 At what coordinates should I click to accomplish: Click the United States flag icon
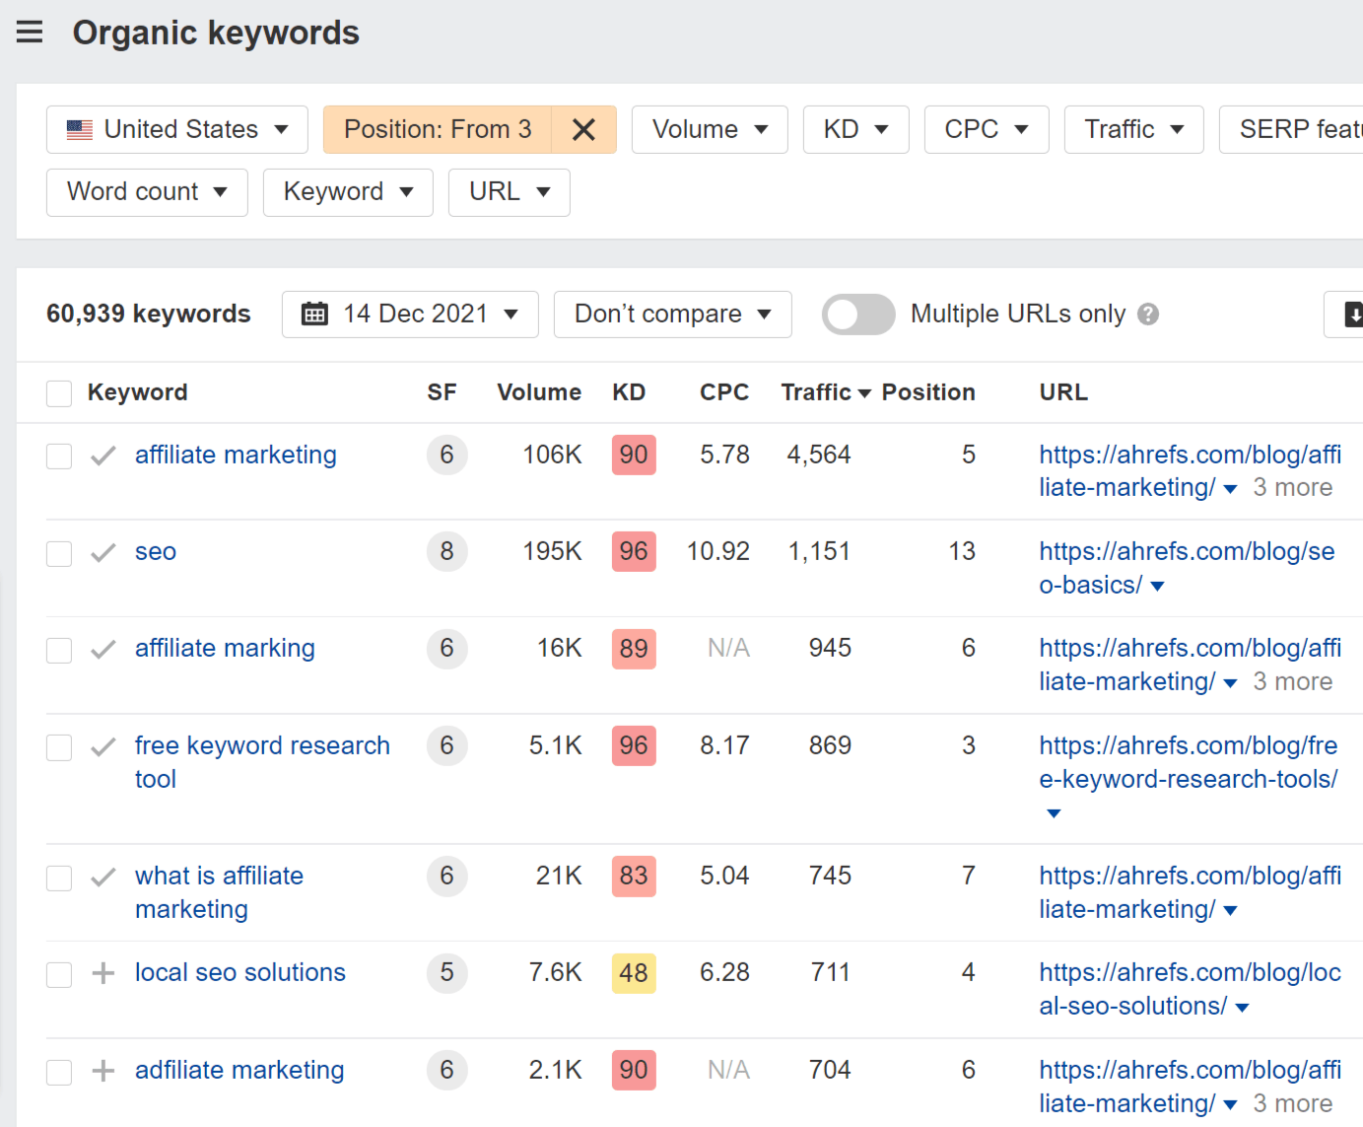[x=78, y=128]
